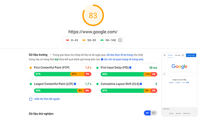This screenshot has width=201, height=118.
Task: Click the https://www.google.com/ URL heading
Action: tap(93, 32)
